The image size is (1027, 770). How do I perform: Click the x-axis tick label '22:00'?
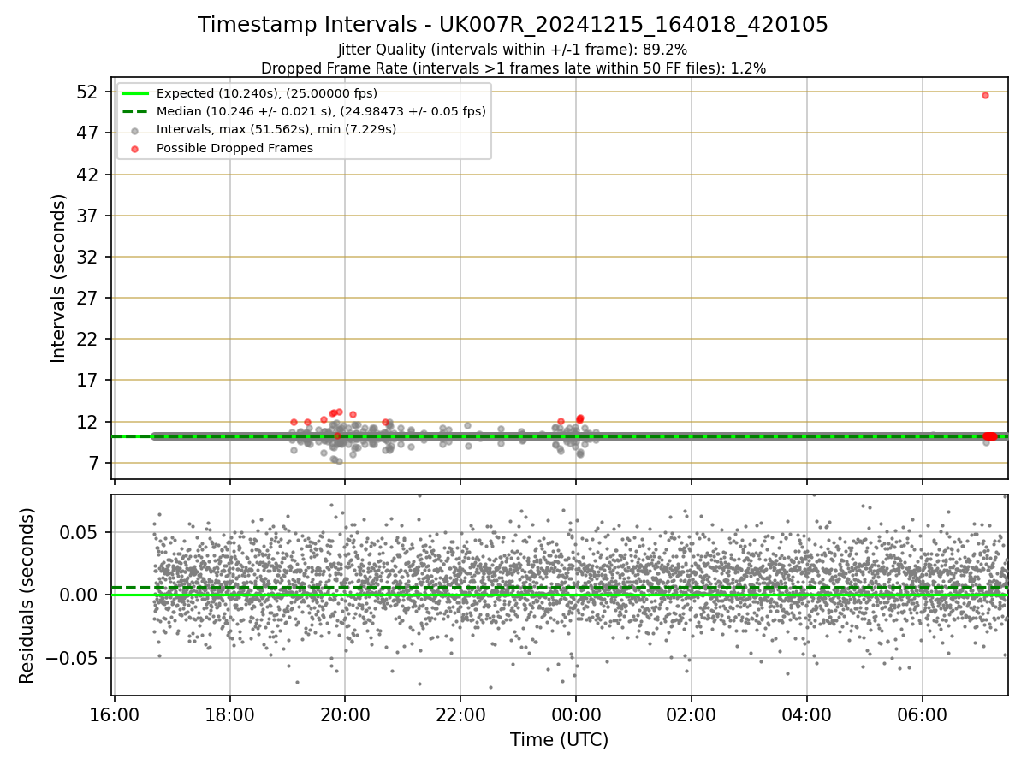(x=460, y=714)
